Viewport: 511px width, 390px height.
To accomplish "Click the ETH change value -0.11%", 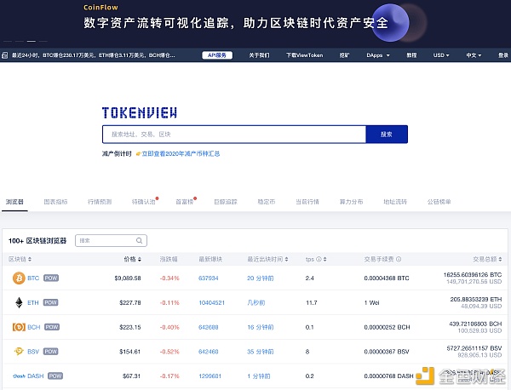I will pyautogui.click(x=169, y=302).
